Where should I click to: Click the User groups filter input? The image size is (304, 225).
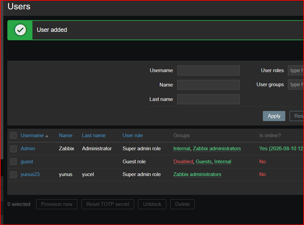pyautogui.click(x=296, y=85)
